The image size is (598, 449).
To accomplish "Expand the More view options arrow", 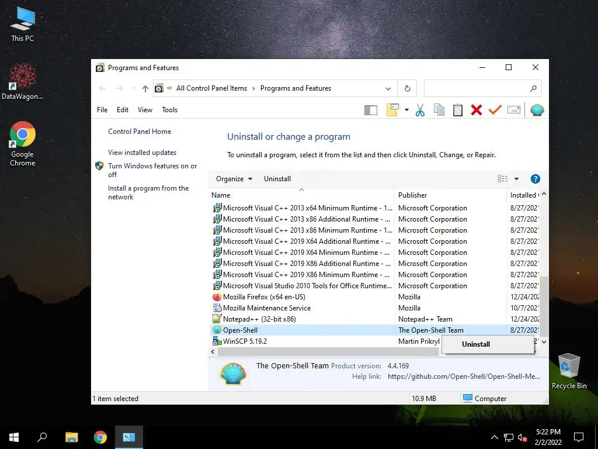I will [x=516, y=179].
